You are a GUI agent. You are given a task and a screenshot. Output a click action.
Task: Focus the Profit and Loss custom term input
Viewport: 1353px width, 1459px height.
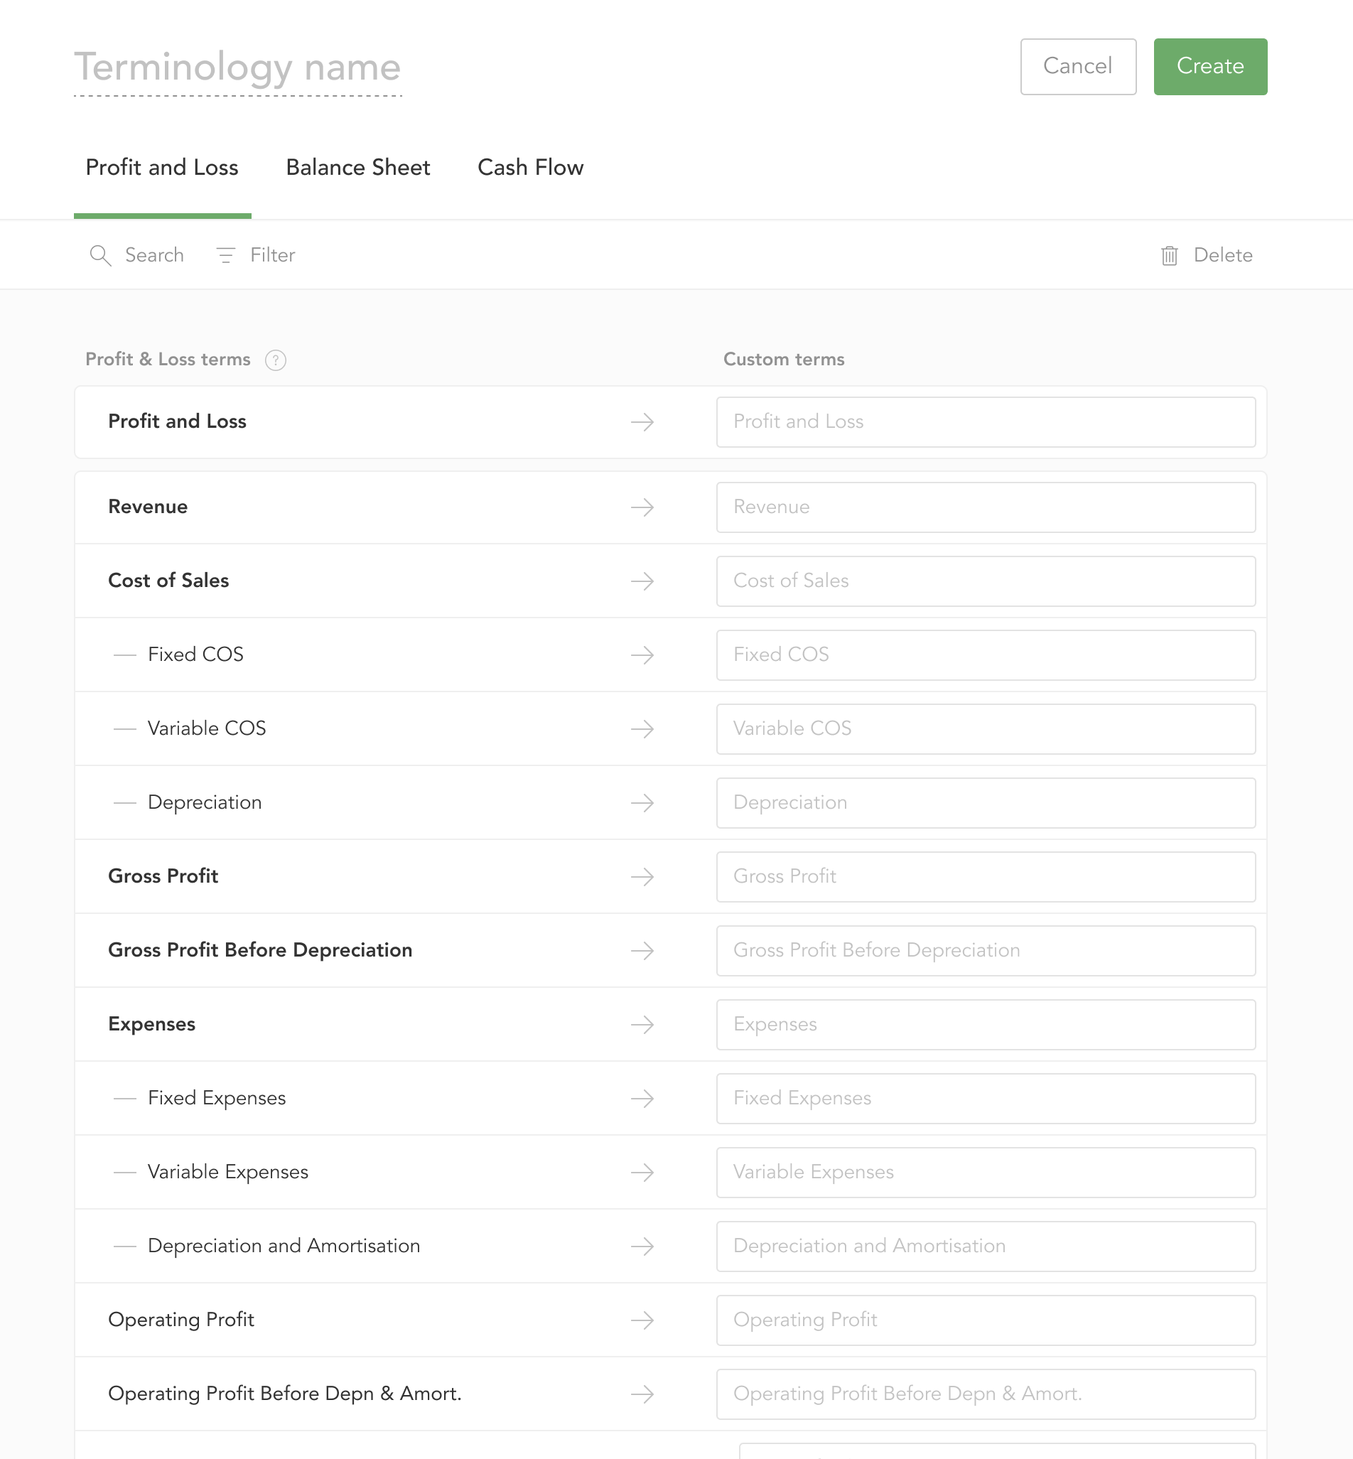pos(986,421)
